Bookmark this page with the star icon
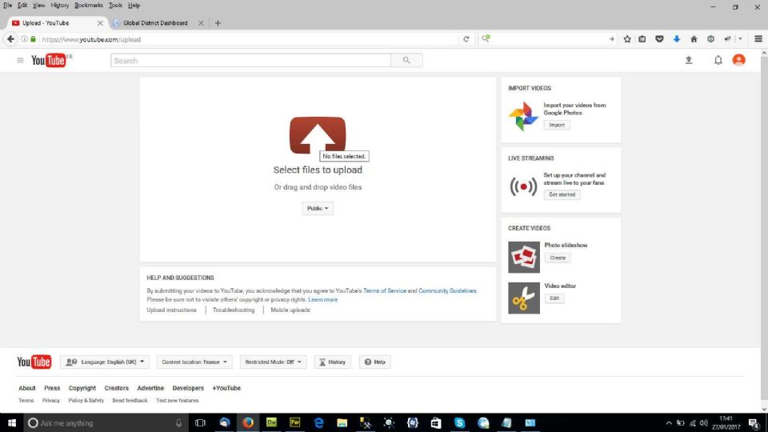 (627, 39)
